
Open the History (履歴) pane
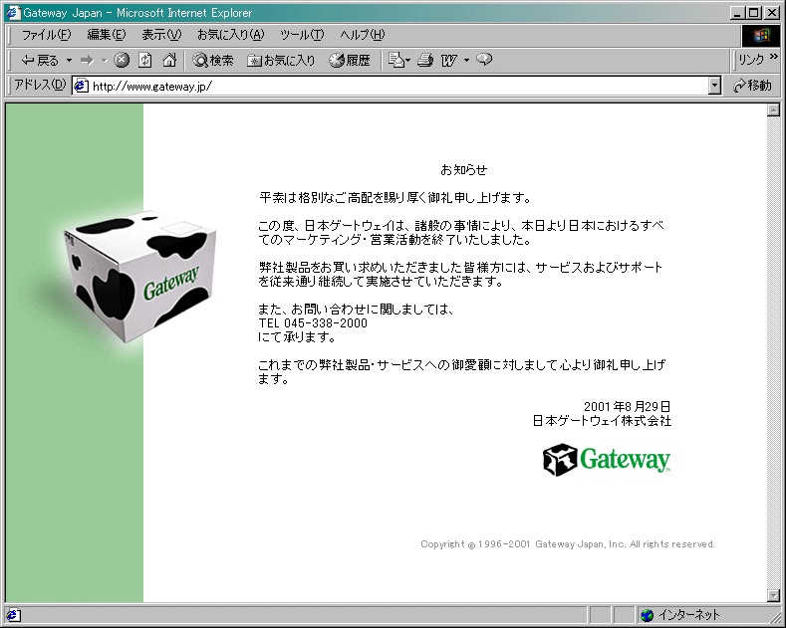point(350,61)
